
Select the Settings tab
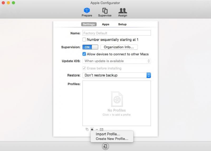pos(89,24)
